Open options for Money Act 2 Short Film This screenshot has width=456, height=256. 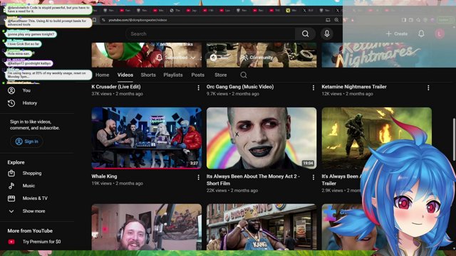[x=313, y=177]
